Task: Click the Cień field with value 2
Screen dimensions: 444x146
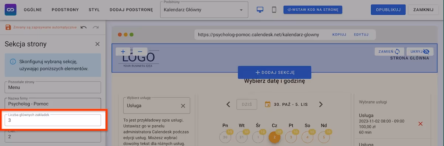Action: pyautogui.click(x=53, y=136)
